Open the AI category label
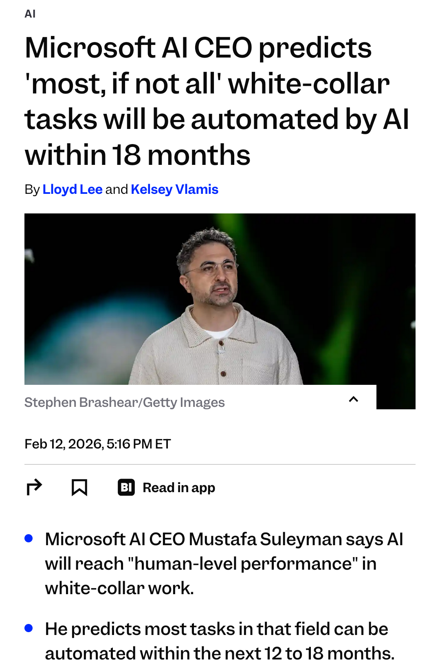 tap(30, 14)
